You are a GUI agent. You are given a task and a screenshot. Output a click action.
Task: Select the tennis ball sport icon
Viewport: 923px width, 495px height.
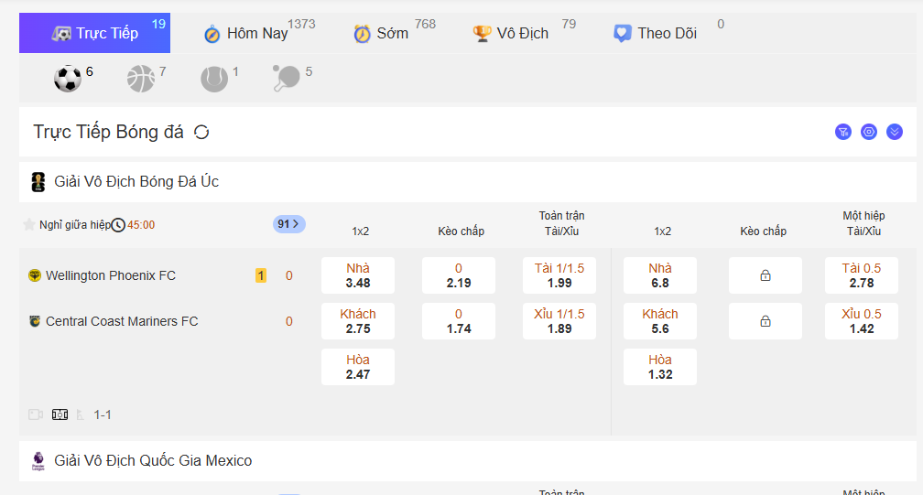click(x=214, y=79)
